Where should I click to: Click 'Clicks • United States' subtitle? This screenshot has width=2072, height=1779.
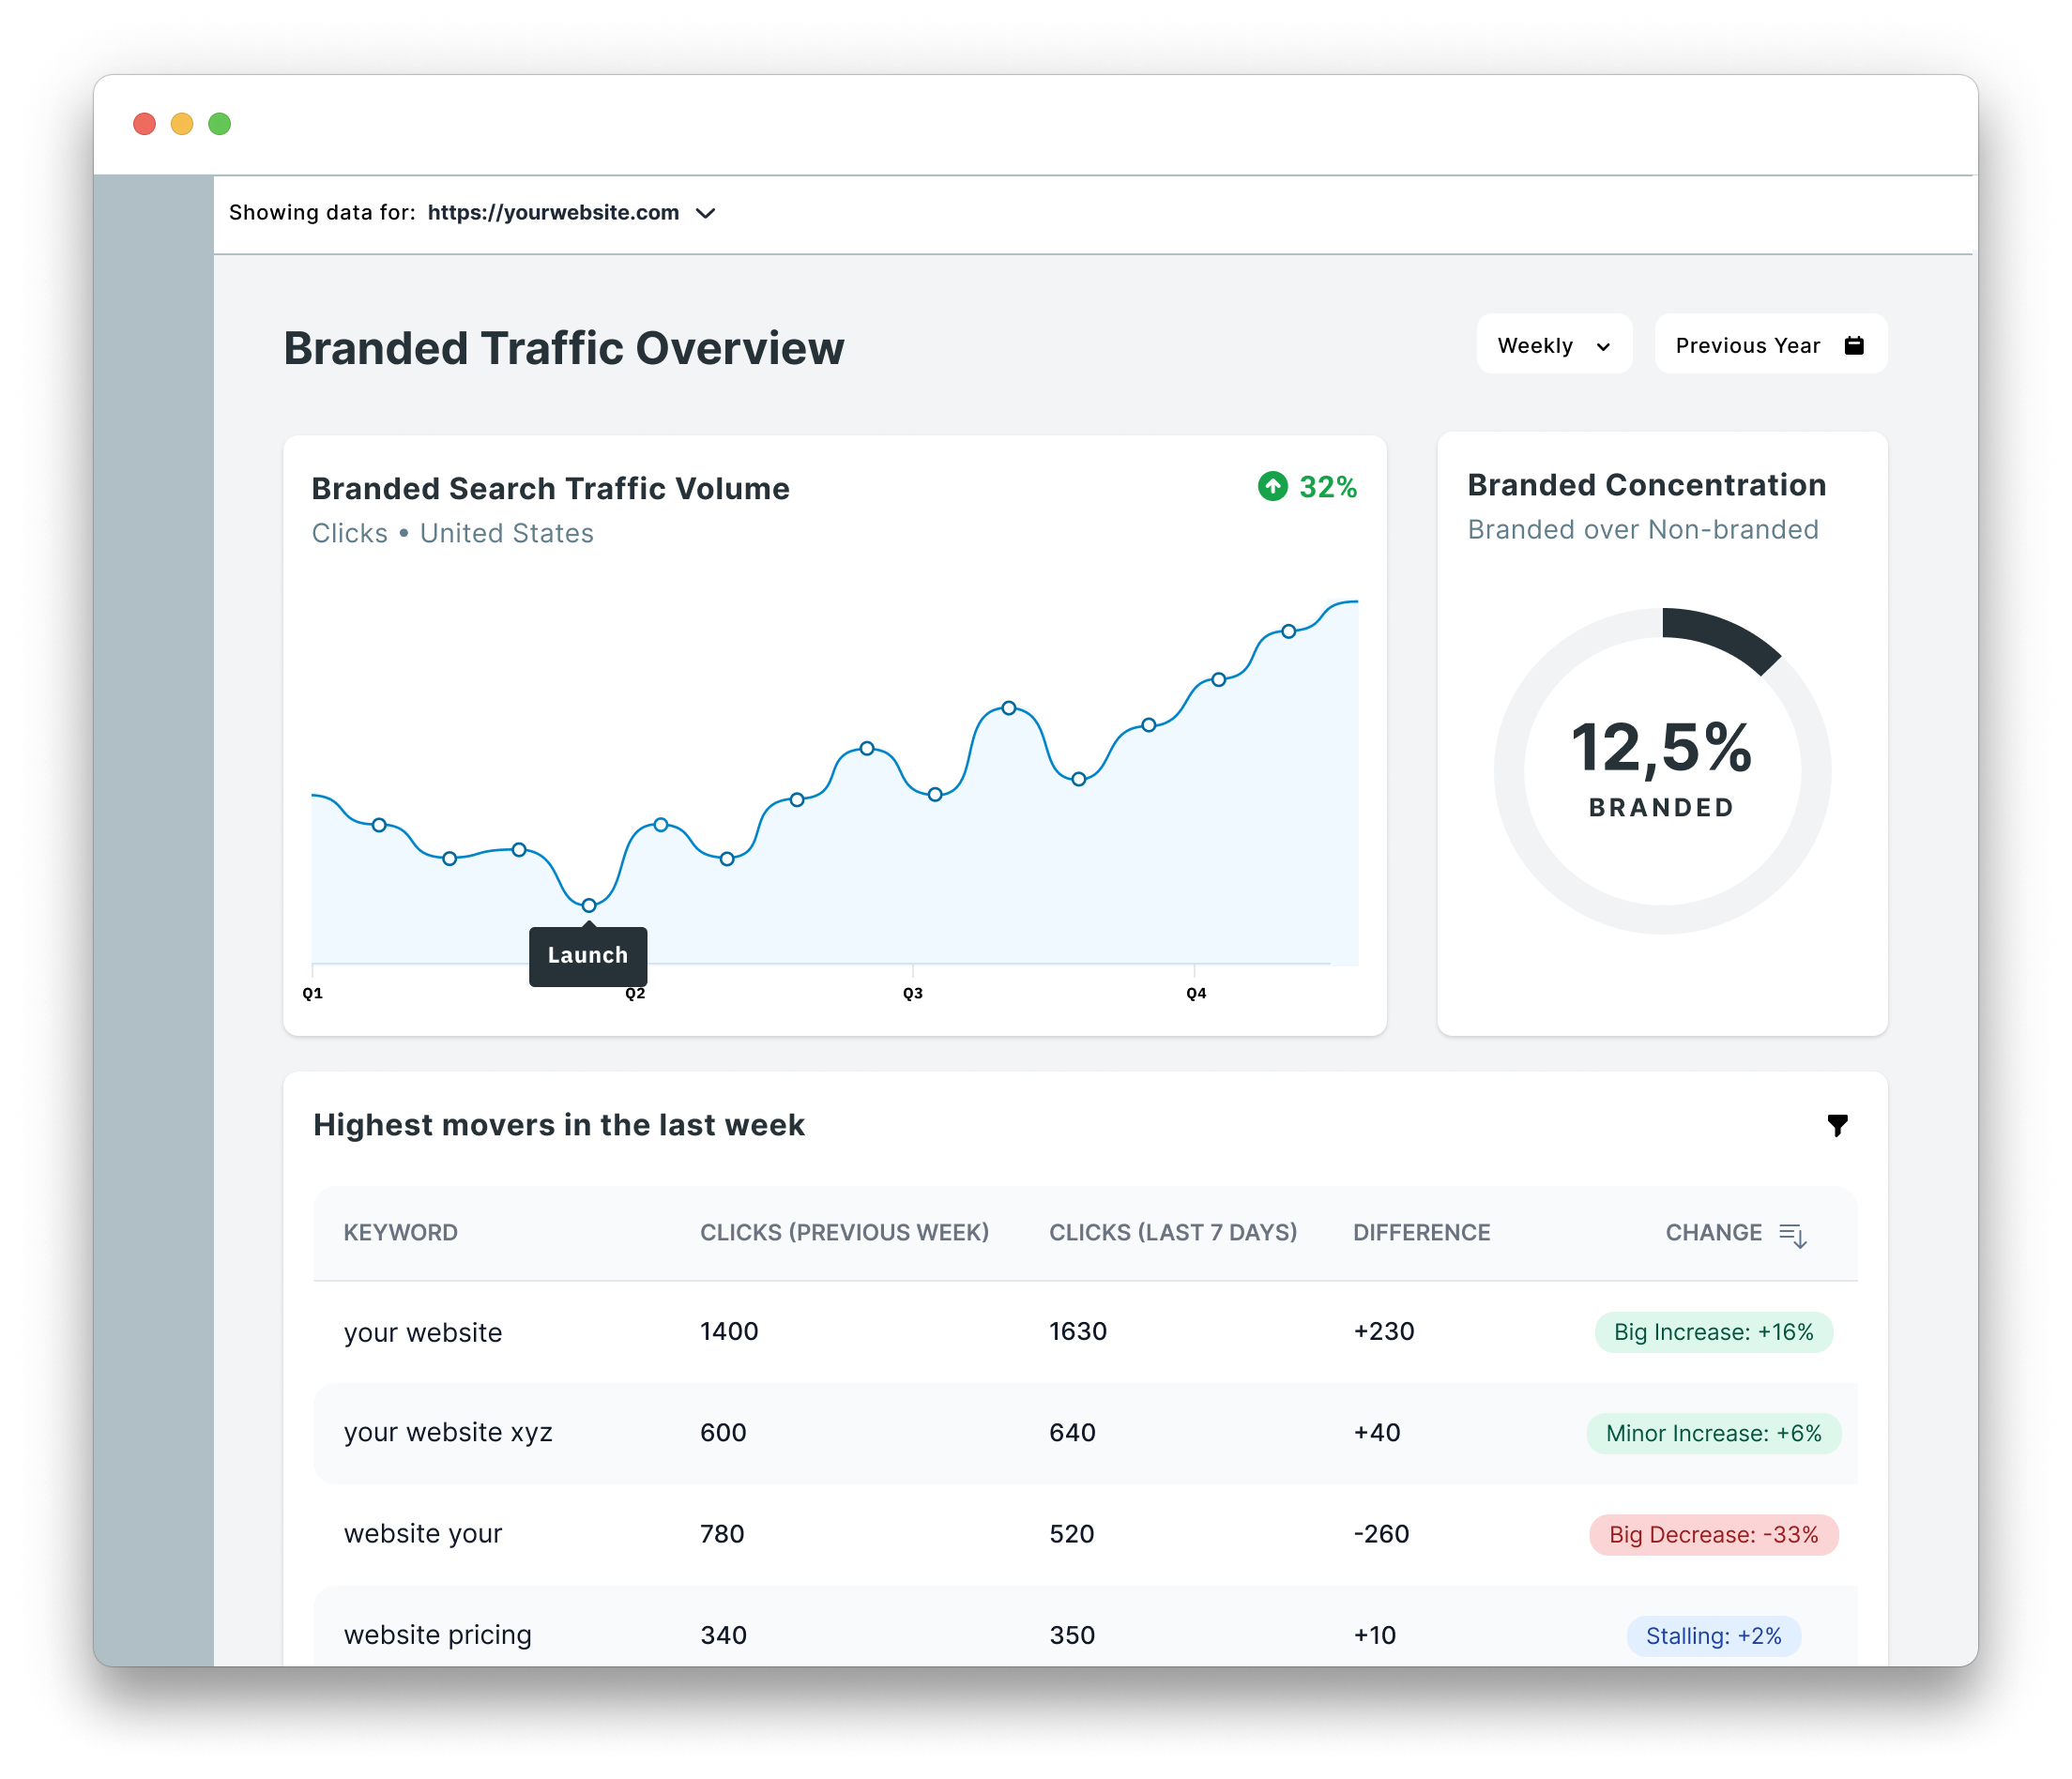pos(452,533)
